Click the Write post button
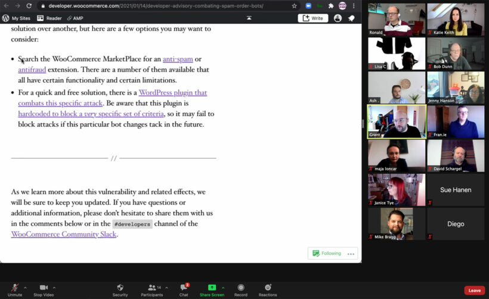The width and height of the screenshot is (489, 299). 313,18
